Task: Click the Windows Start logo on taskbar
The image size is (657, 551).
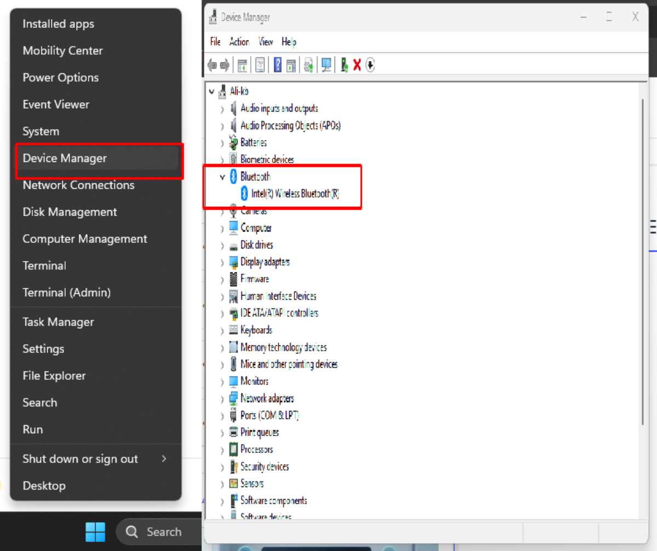Action: 95,531
